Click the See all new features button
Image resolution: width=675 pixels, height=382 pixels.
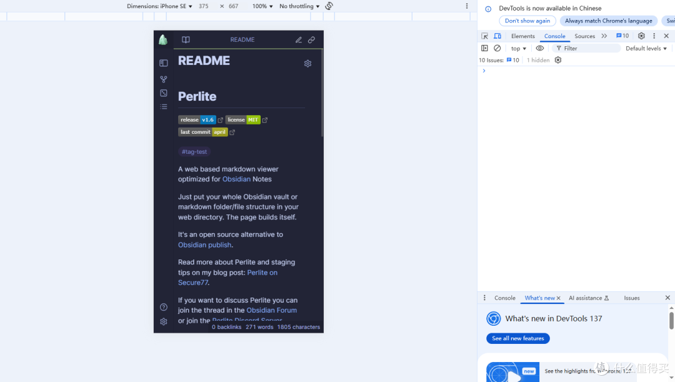[x=517, y=338]
